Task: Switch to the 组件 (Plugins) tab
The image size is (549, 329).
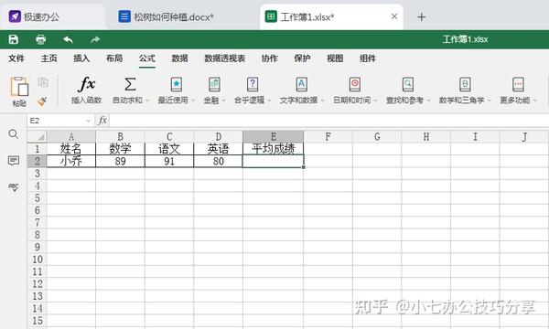Action: [x=368, y=58]
